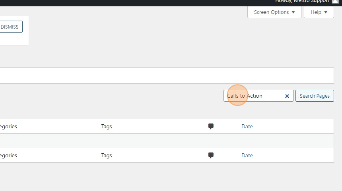Click the arrow on the Help button
This screenshot has width=342, height=191.
point(326,12)
